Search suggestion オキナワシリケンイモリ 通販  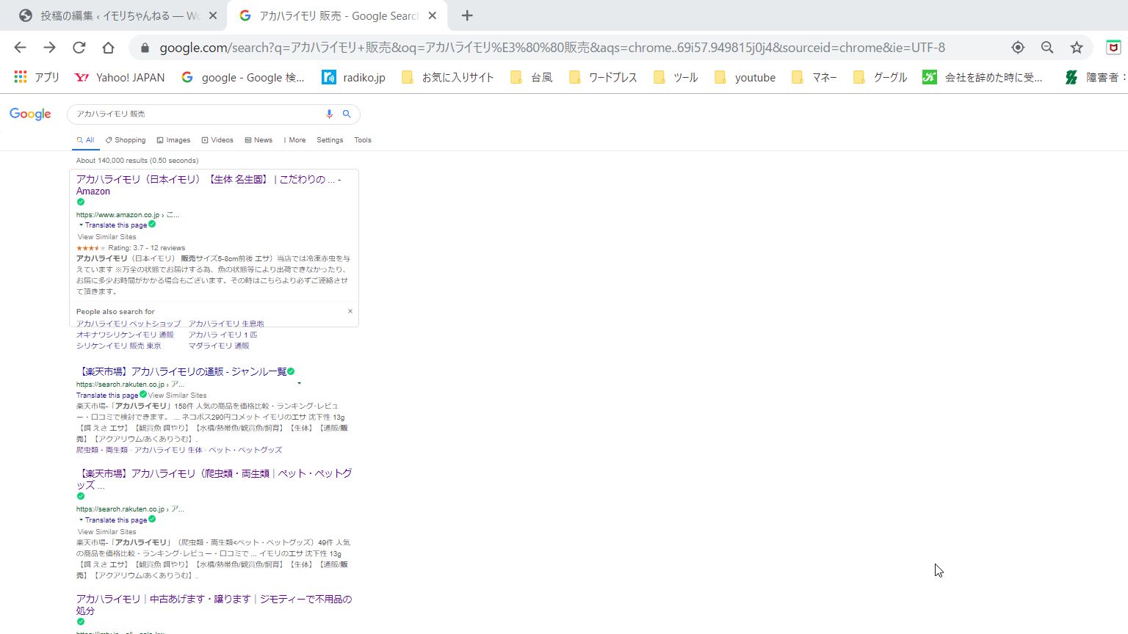(125, 335)
